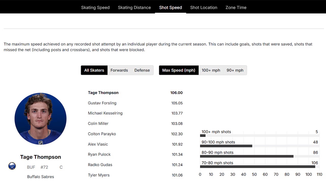Click Colton Parayko's leaderboard row

tap(102, 134)
